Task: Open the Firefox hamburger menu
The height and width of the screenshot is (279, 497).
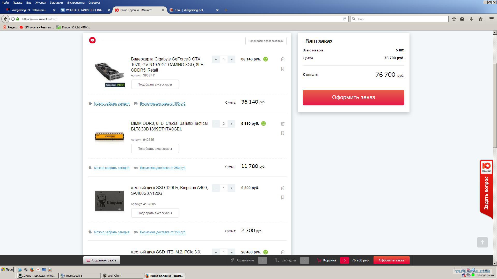Action: pyautogui.click(x=492, y=19)
